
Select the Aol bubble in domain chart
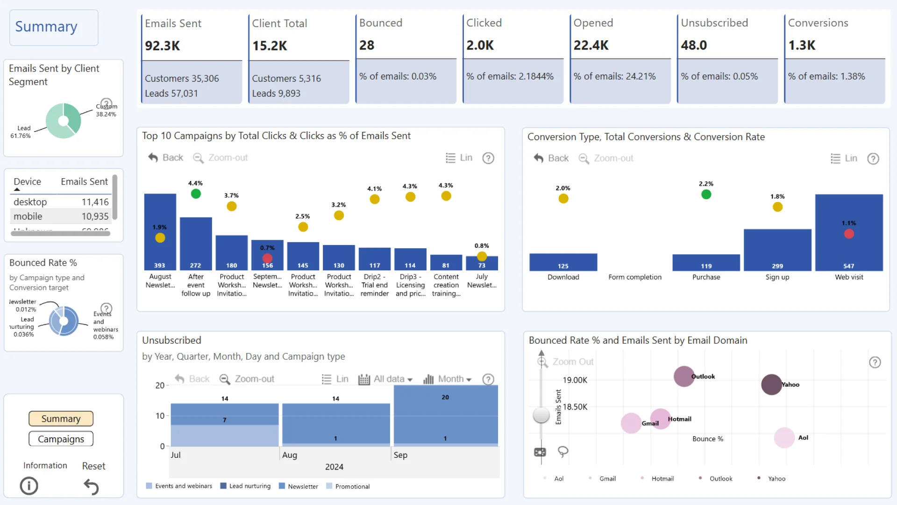[x=784, y=438]
